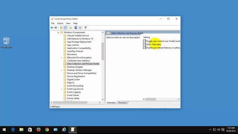Viewport: 238px width, 134px height.
Task: Collapse the Windows Components tree node
Action: pos(58,32)
